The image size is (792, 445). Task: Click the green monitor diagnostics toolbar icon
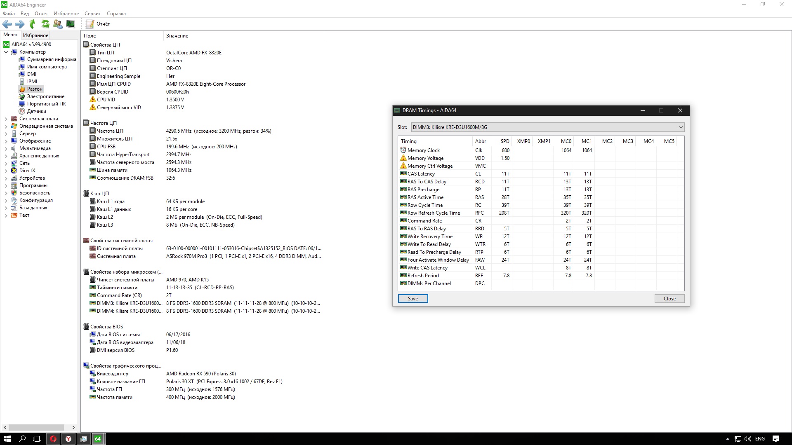(x=71, y=24)
